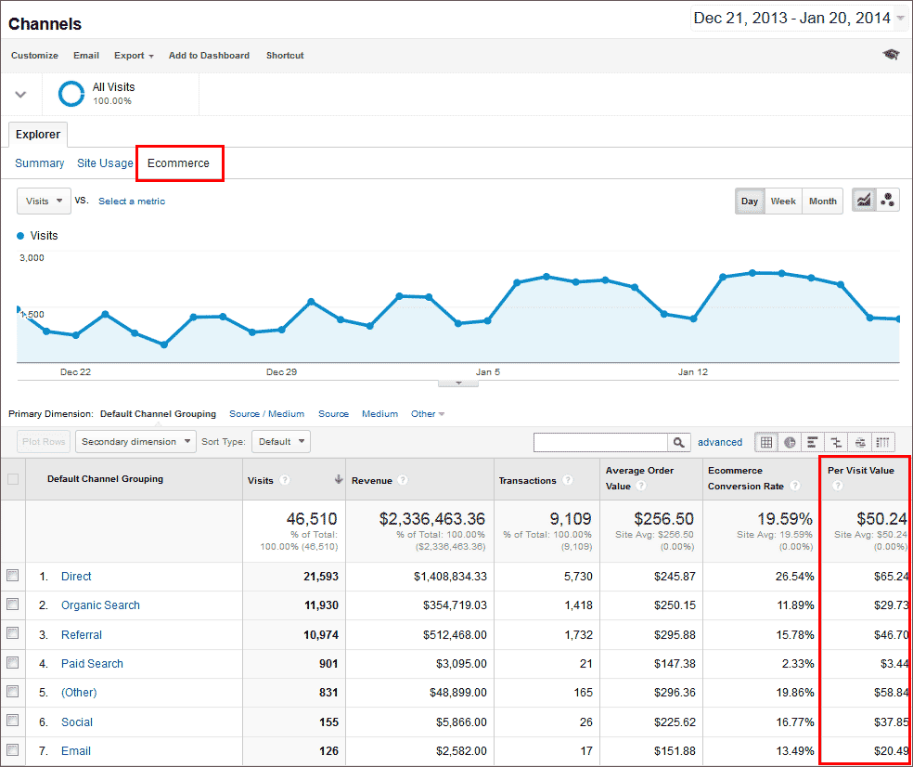This screenshot has width=913, height=767.
Task: Open the Secondary dimension dropdown
Action: [135, 442]
